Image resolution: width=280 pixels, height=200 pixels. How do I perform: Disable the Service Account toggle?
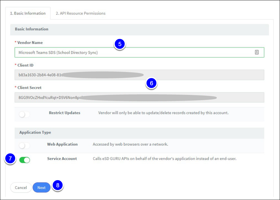coord(25,160)
